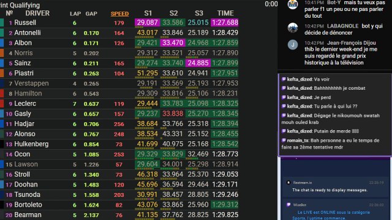
Task: Click Leclerc's lap count 7
Action: point(75,104)
